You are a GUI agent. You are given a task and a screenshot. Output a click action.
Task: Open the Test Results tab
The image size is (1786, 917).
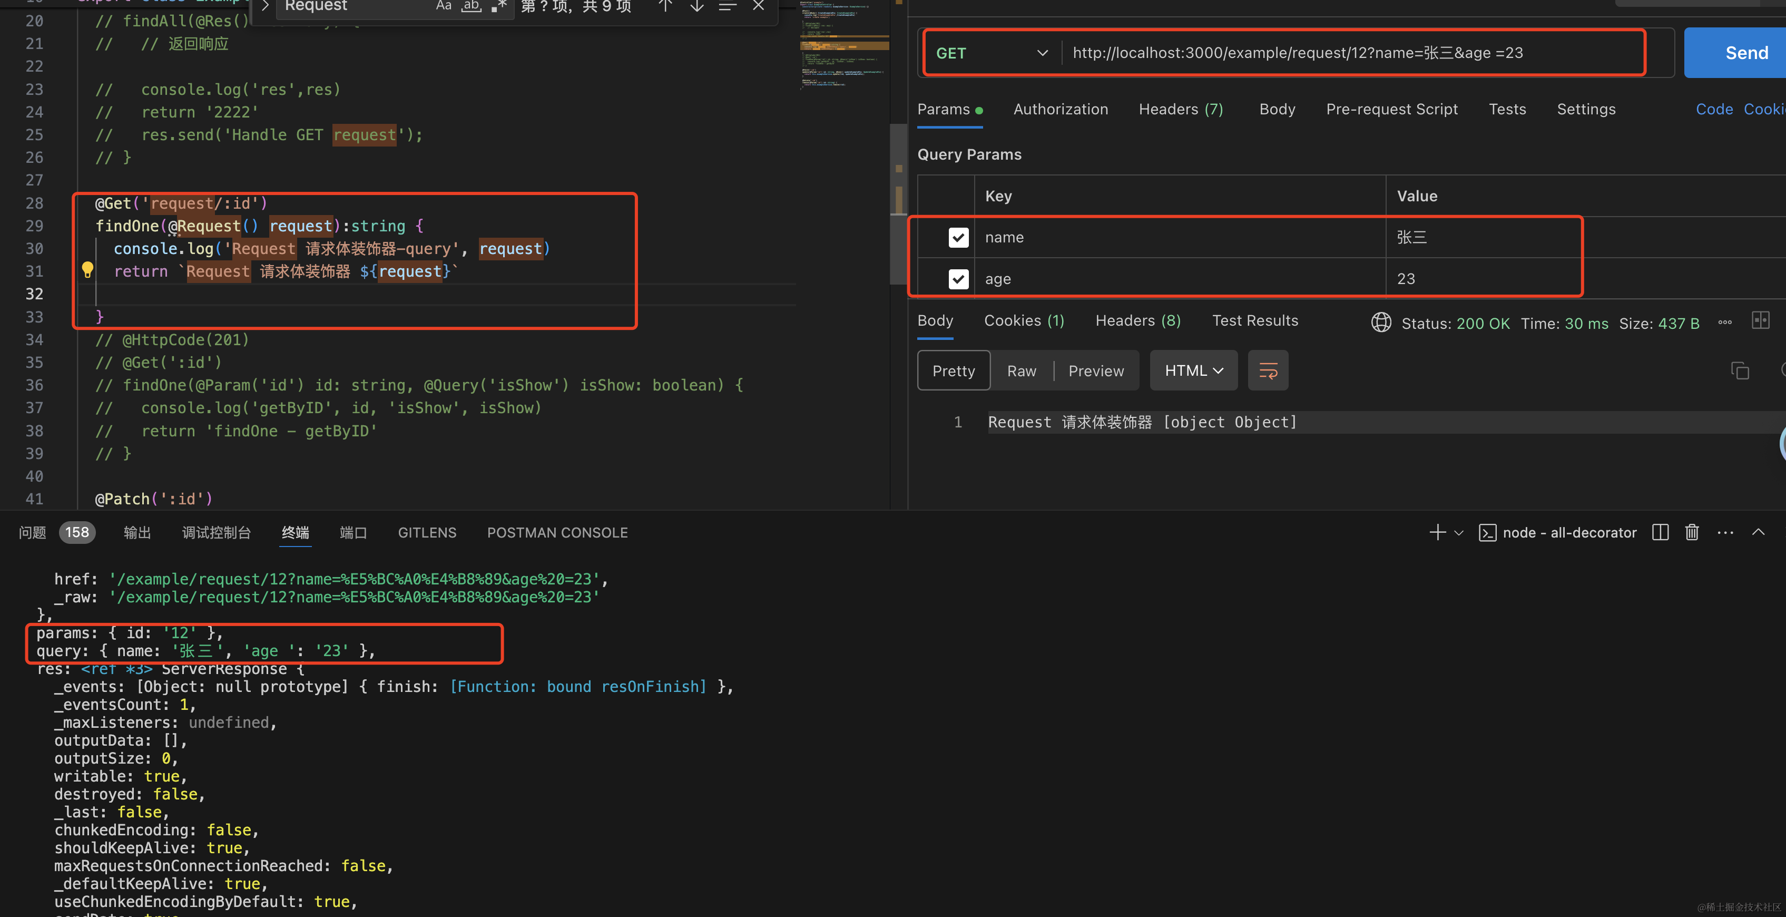(x=1255, y=321)
